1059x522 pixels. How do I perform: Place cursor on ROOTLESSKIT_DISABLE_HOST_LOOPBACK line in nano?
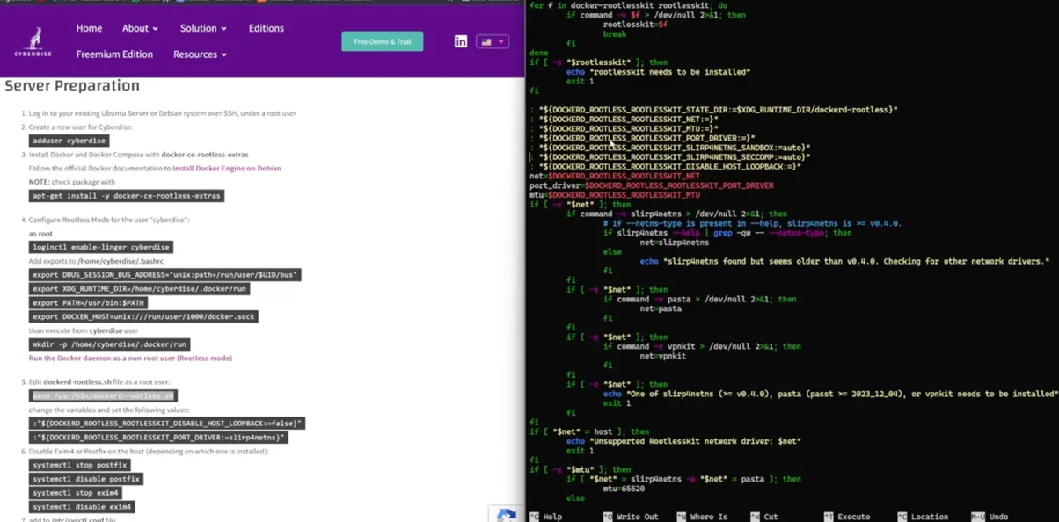tap(665, 166)
